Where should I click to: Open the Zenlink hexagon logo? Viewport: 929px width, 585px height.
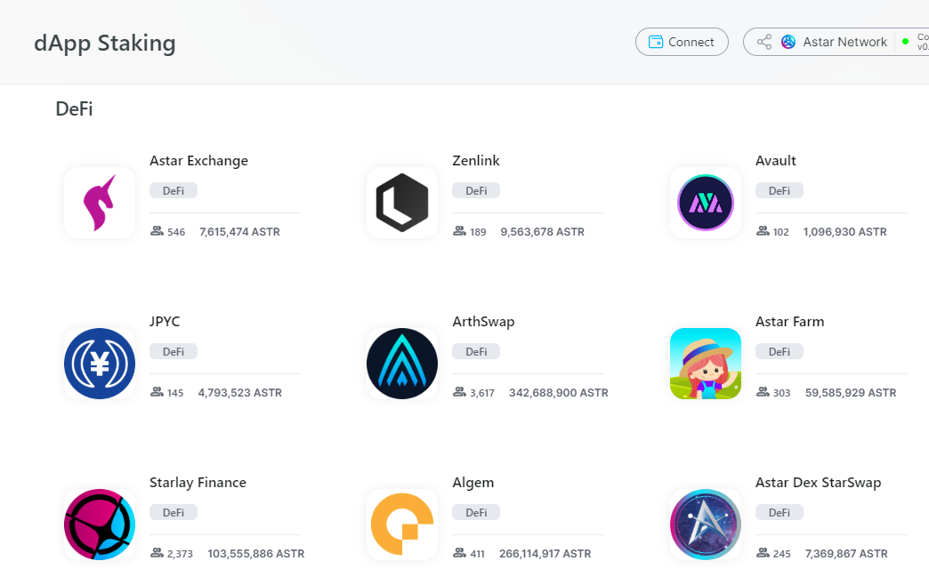point(402,203)
